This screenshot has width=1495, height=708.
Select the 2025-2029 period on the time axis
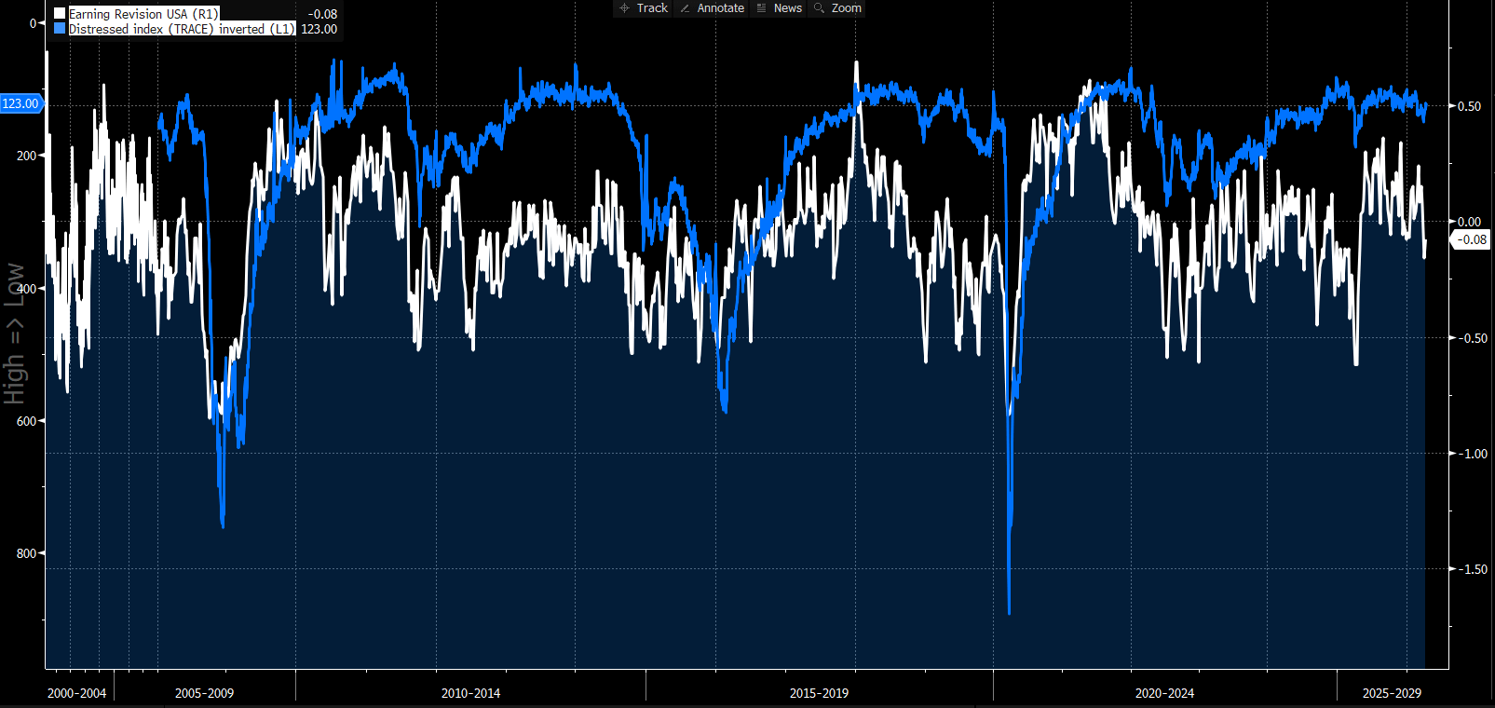(1392, 693)
